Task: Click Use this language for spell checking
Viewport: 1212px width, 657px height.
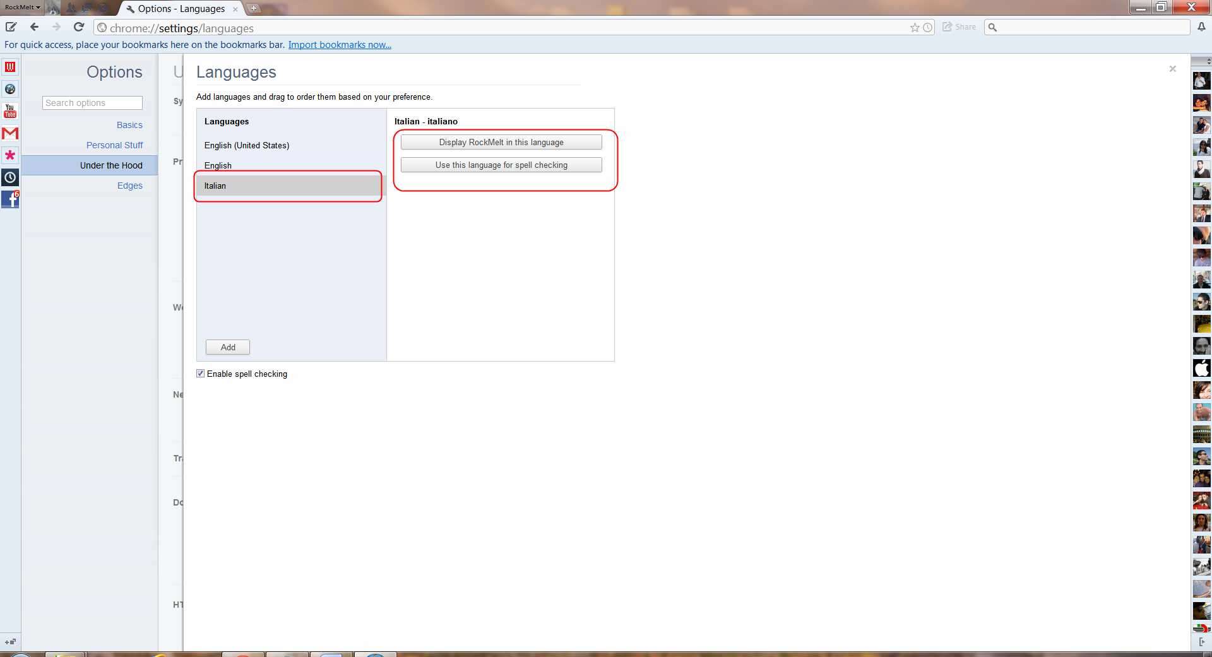Action: click(x=501, y=165)
